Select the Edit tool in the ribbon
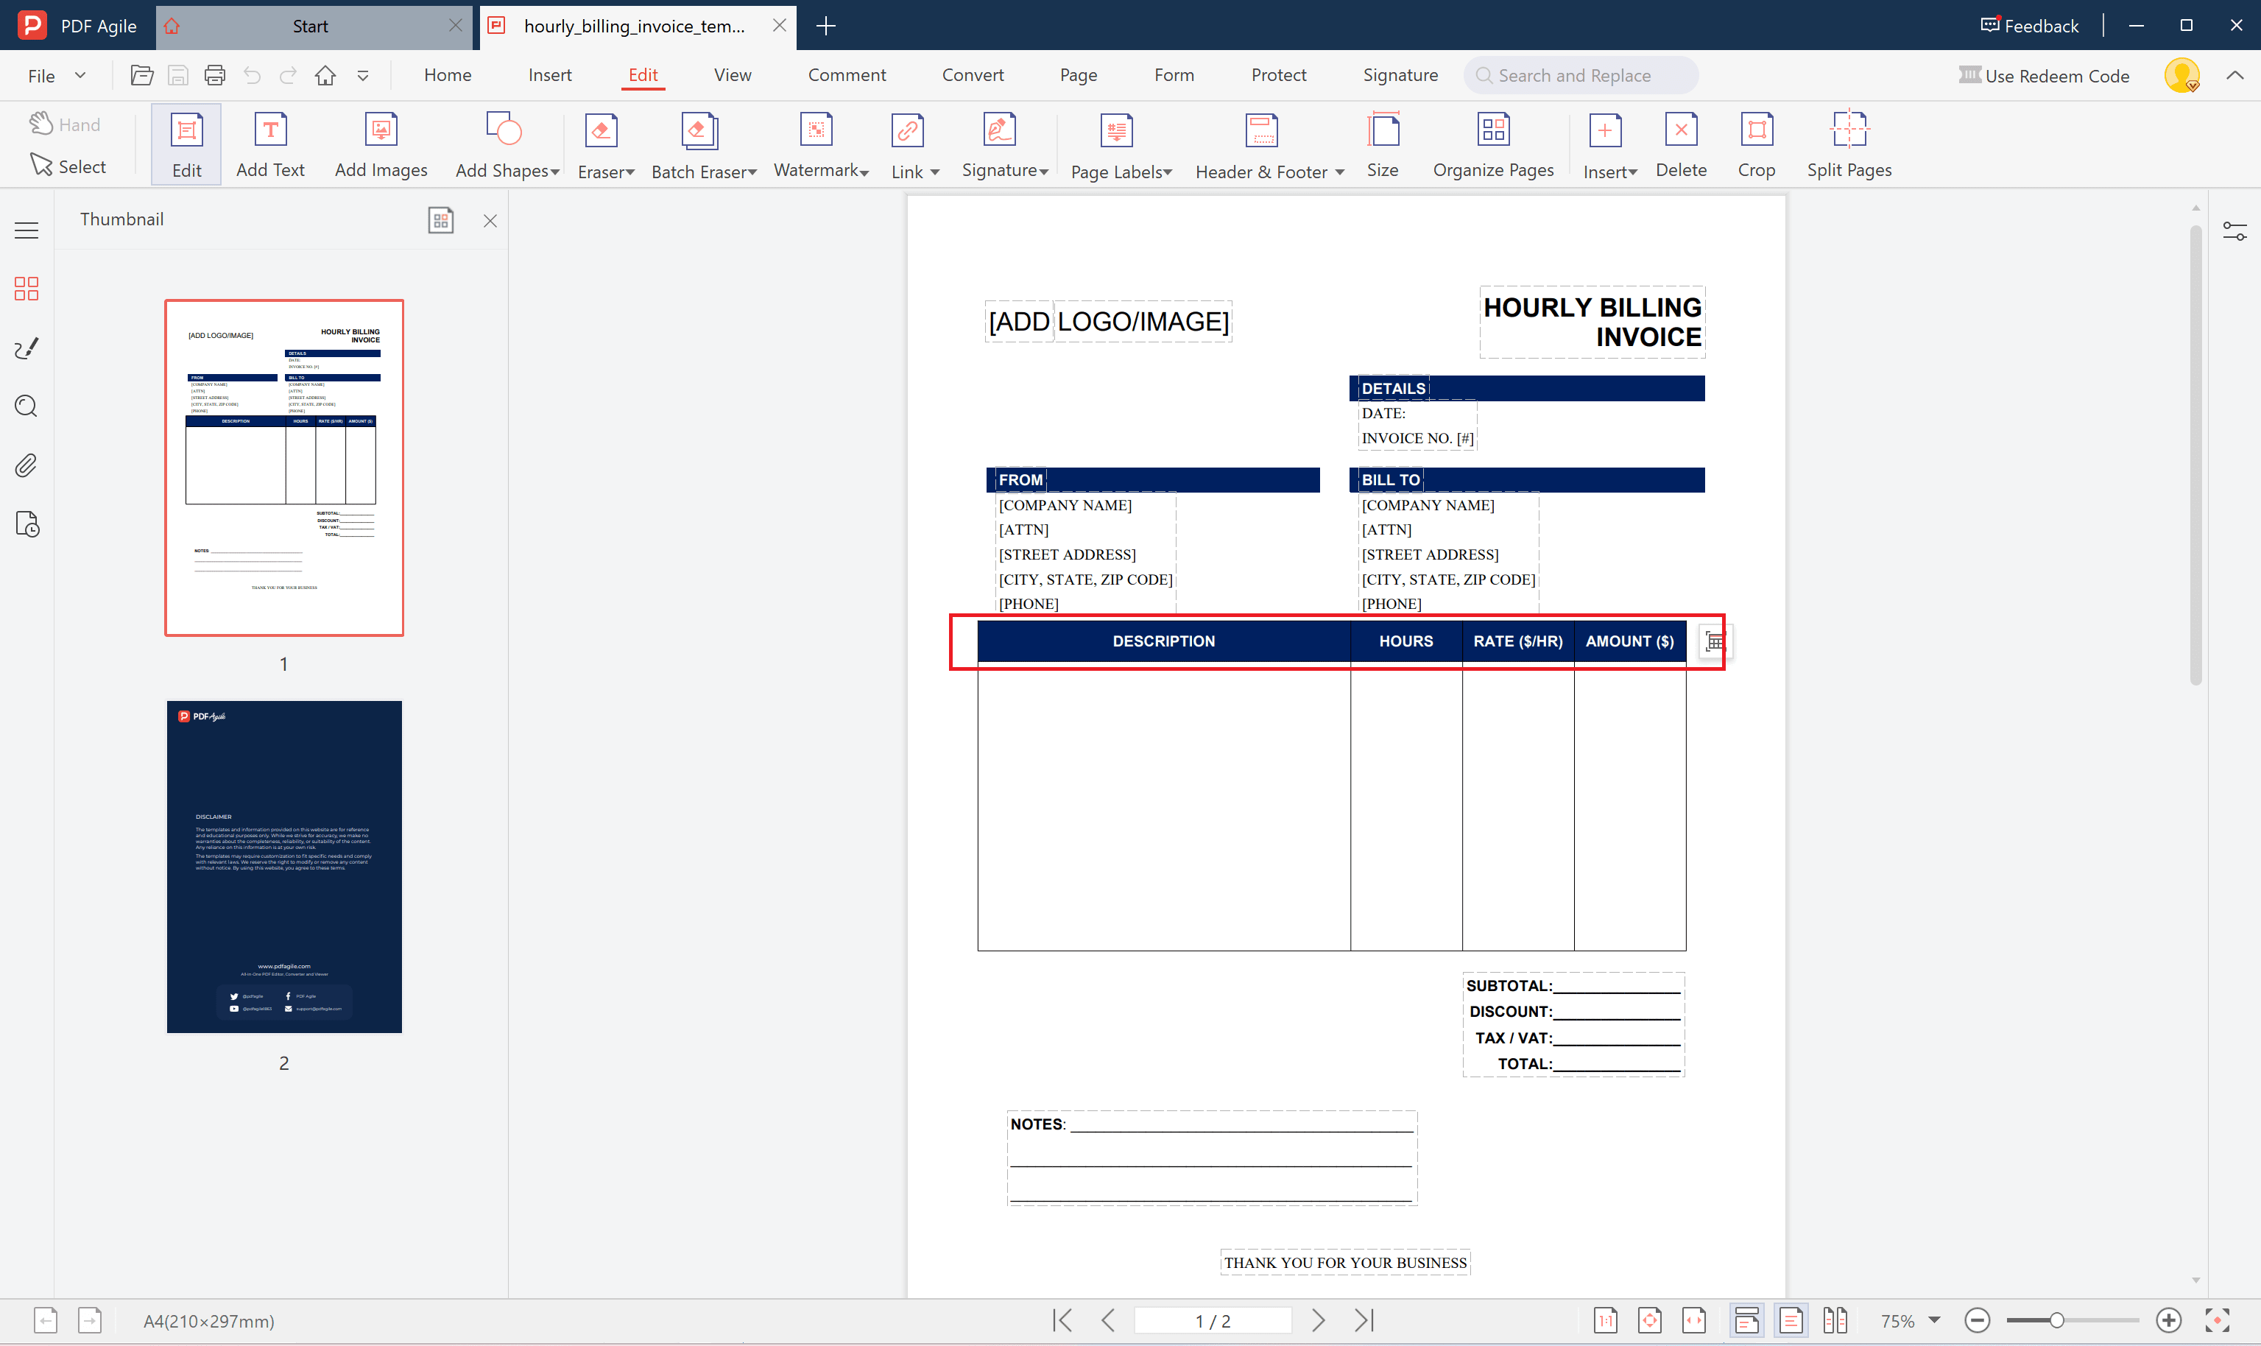This screenshot has height=1346, width=2261. [186, 144]
